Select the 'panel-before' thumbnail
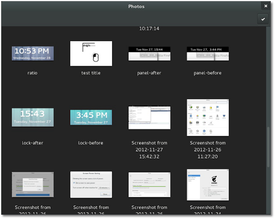 click(208, 54)
